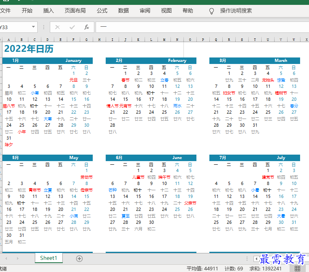Click the 小满 cell in May
309x272 pixels.
(74, 216)
